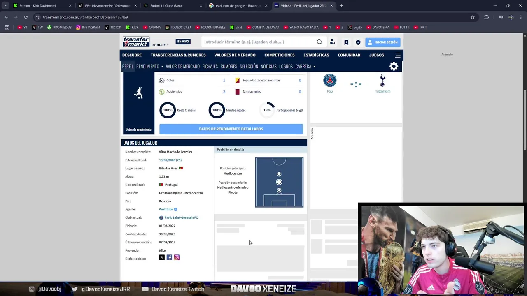Open the Chrome apps grid icon
The image size is (527, 296).
[7, 28]
